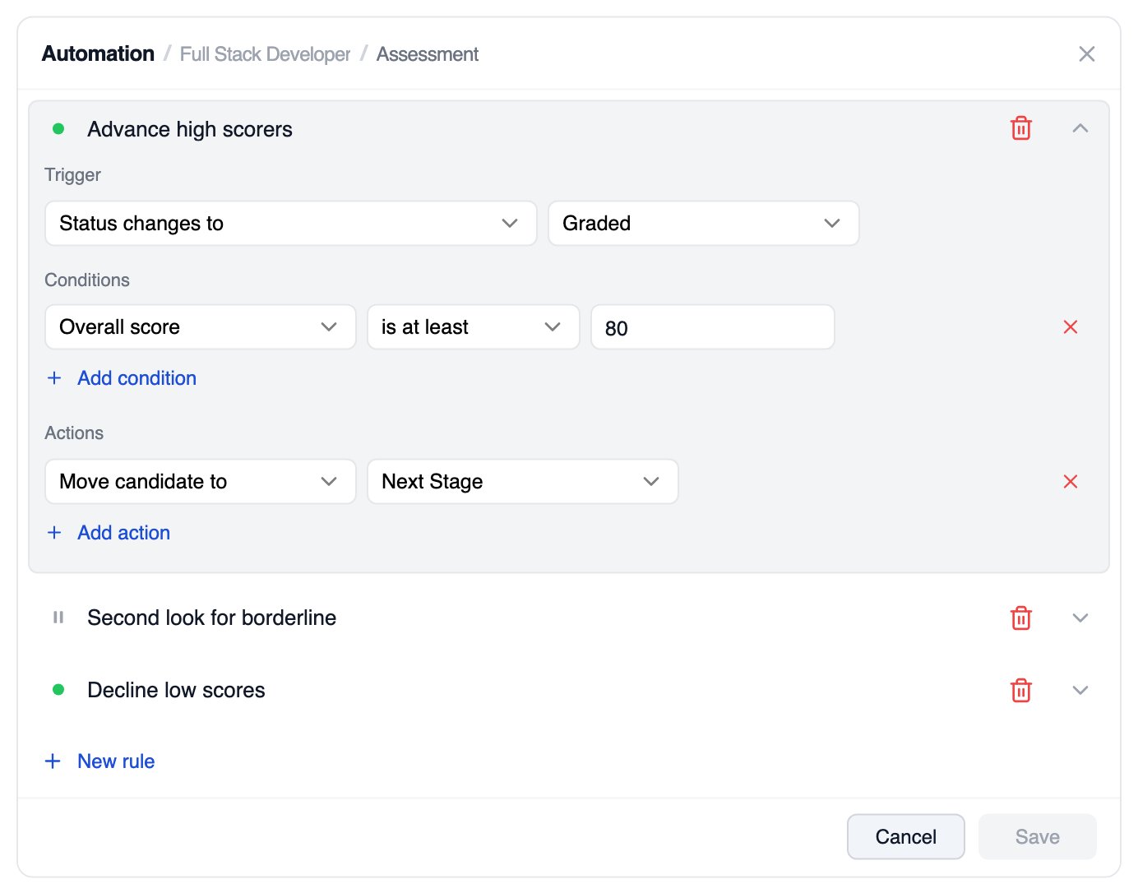This screenshot has width=1138, height=893.
Task: Close the Automation dialog
Action: pyautogui.click(x=1086, y=54)
